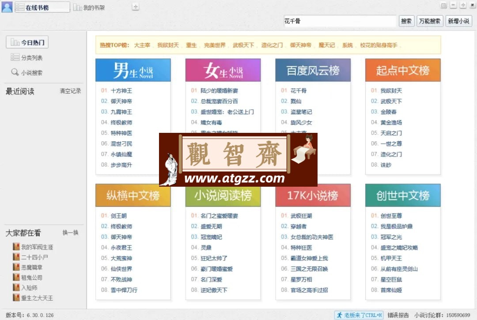The height and width of the screenshot is (320, 477).
Task: Click the user avatar icon
Action: click(x=7, y=7)
